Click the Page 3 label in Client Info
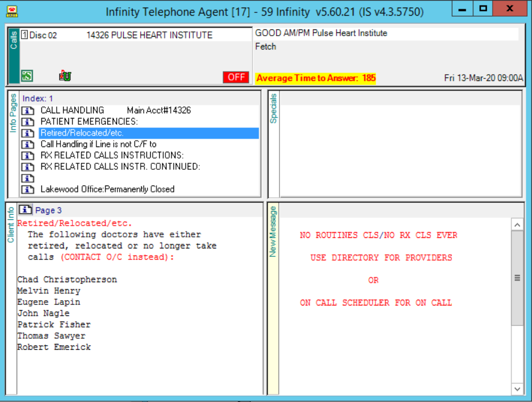The width and height of the screenshot is (532, 402). [48, 210]
